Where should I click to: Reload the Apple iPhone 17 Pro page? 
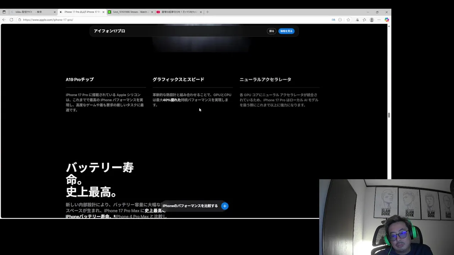(11, 20)
